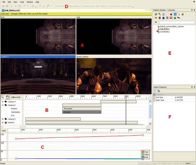Toggle the Pitch curve checkbox
This screenshot has height=165, width=196.
(143, 155)
